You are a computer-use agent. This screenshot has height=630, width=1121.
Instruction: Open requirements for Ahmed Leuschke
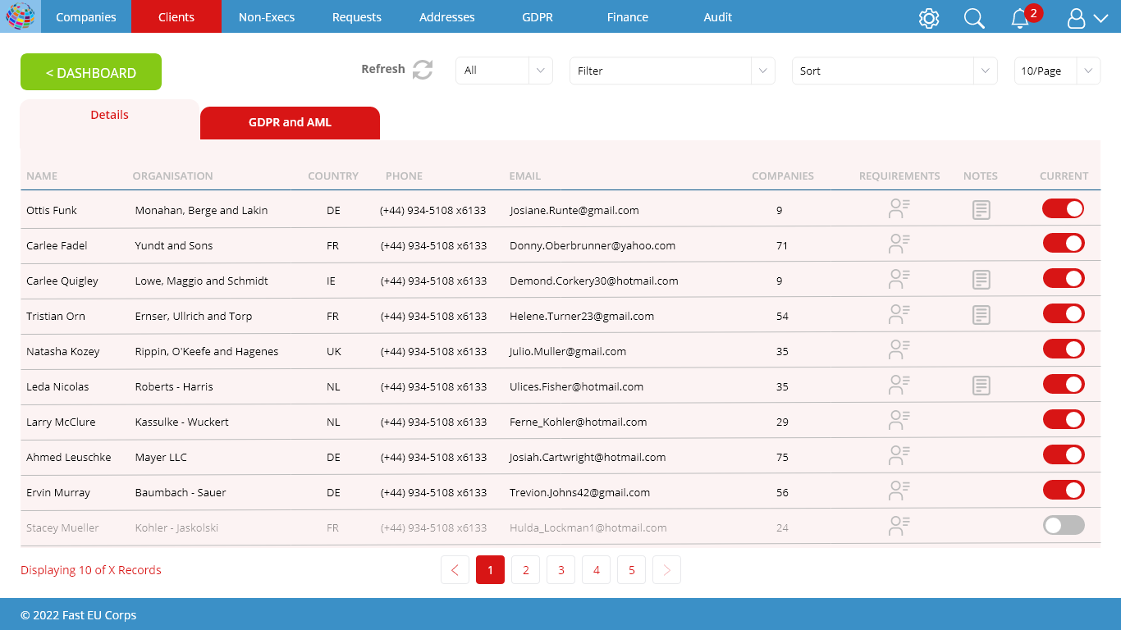[x=899, y=456]
